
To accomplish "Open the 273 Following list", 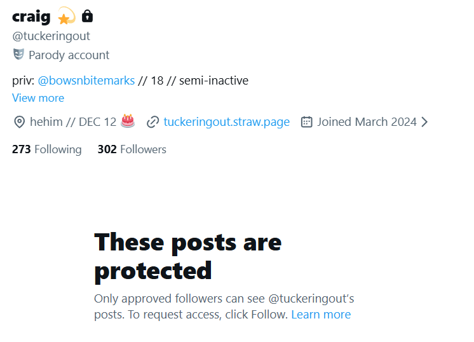I will coord(47,149).
